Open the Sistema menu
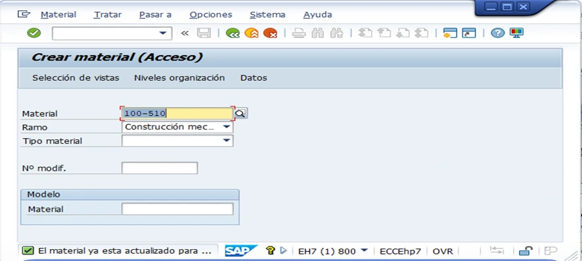 click(267, 14)
